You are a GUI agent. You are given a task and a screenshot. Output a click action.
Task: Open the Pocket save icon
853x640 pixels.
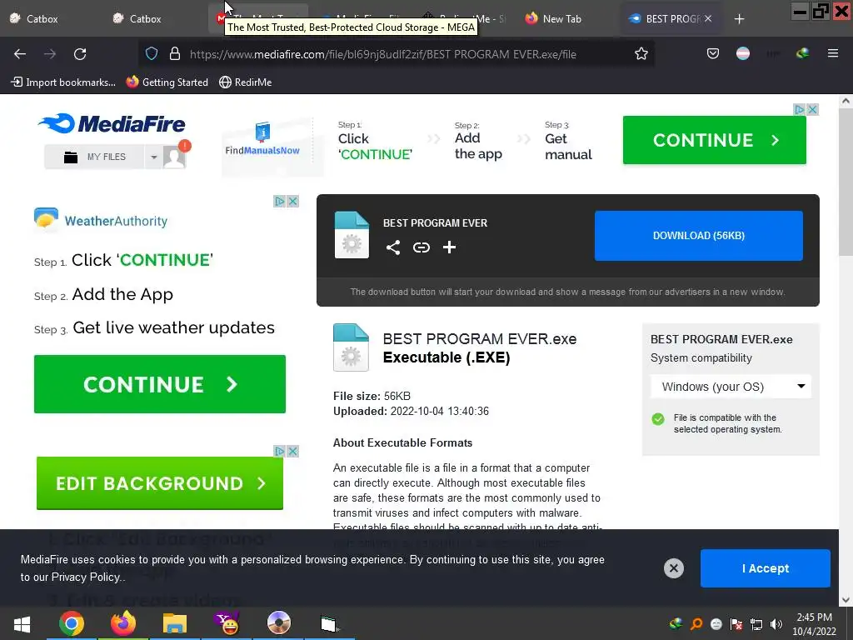713,53
